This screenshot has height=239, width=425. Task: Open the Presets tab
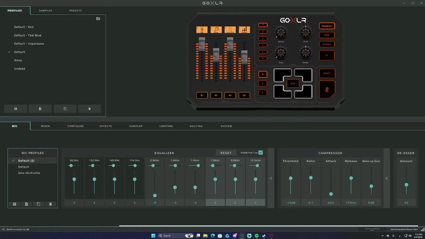[76, 11]
